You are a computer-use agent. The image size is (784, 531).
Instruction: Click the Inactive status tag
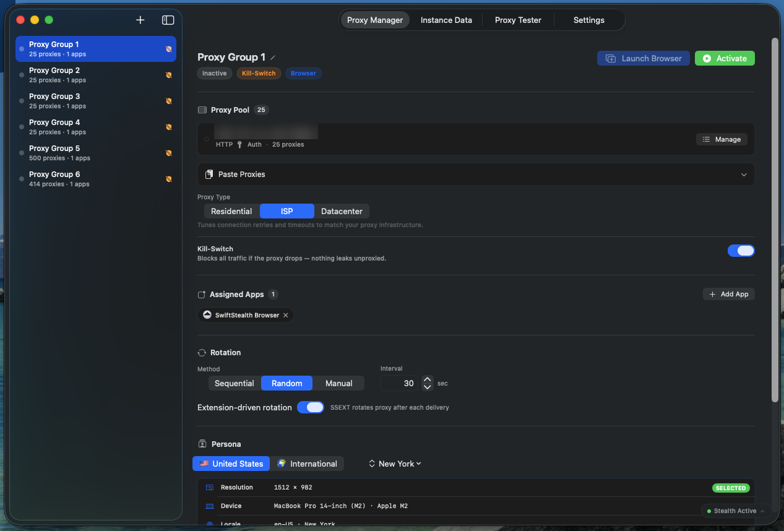[214, 73]
